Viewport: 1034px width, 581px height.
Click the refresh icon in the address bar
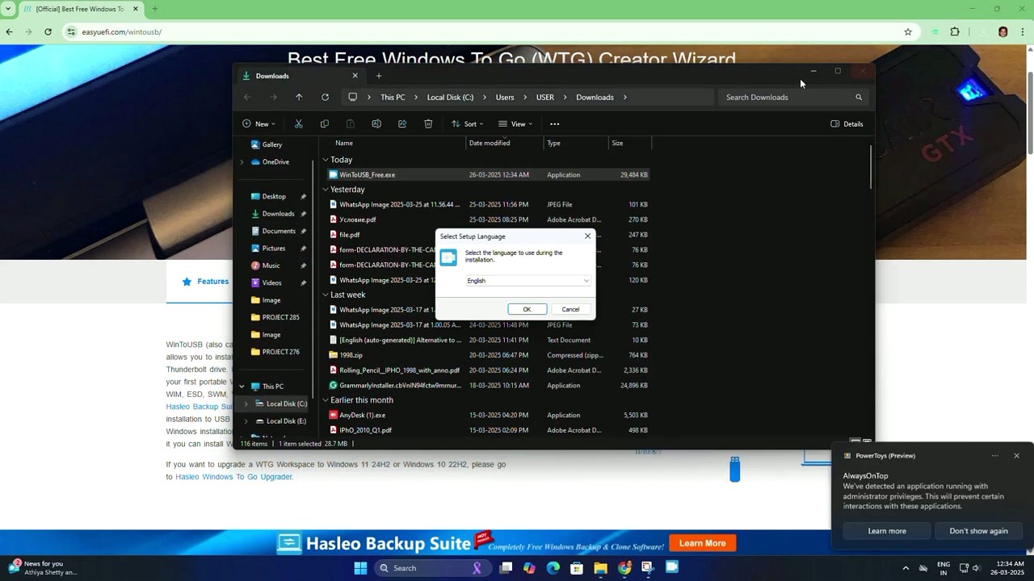325,97
